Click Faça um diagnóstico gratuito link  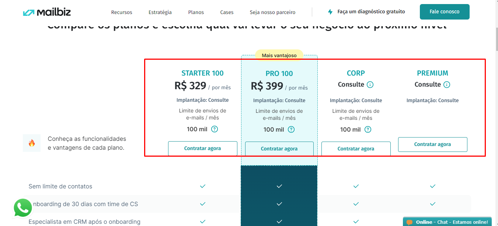point(371,12)
